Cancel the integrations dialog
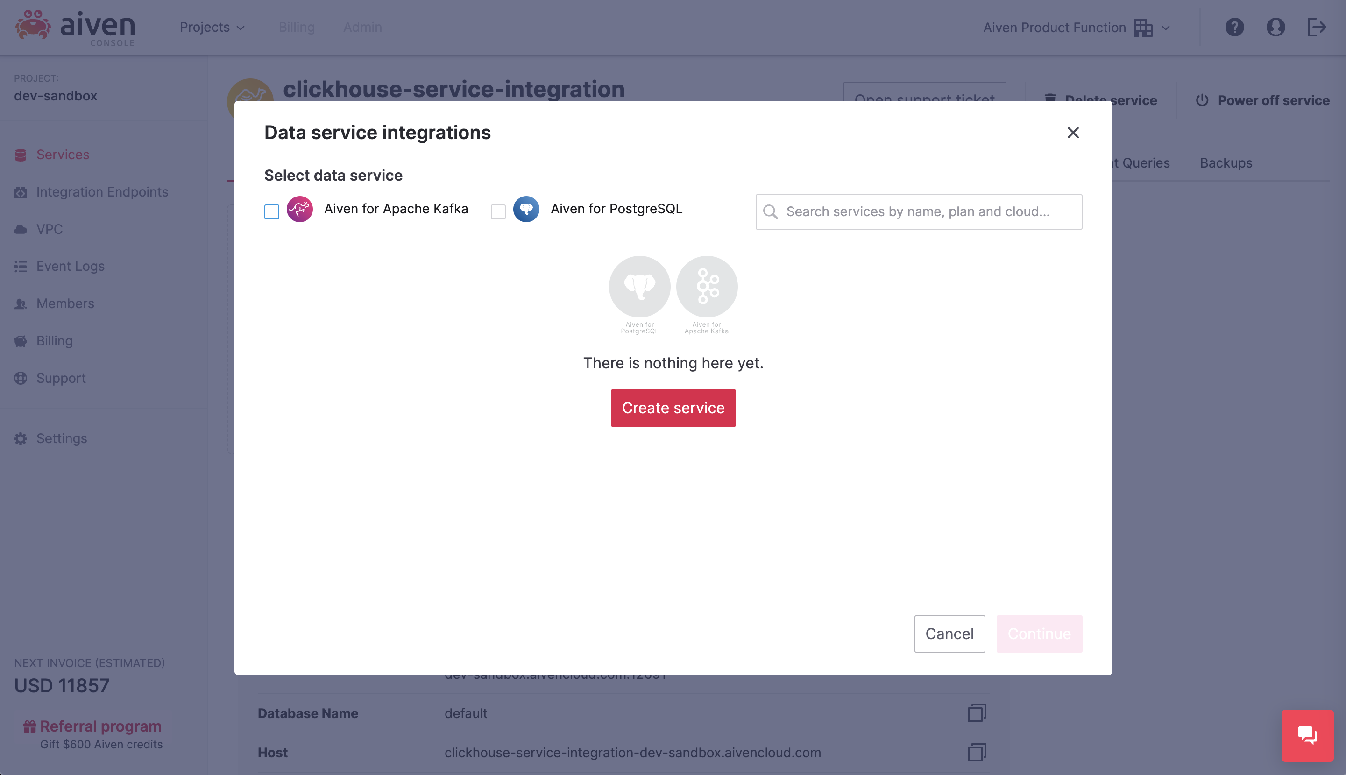Image resolution: width=1346 pixels, height=775 pixels. pyautogui.click(x=949, y=634)
